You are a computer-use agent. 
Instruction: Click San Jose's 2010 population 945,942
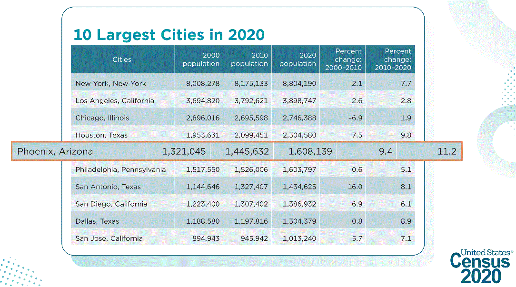[254, 238]
